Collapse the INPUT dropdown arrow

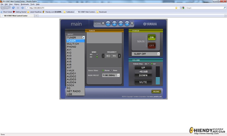83,38
